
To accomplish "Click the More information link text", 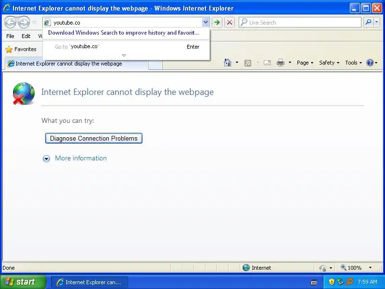I will point(81,158).
